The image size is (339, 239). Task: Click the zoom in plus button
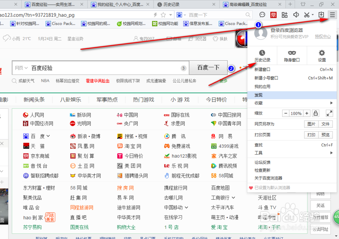[x=306, y=113]
